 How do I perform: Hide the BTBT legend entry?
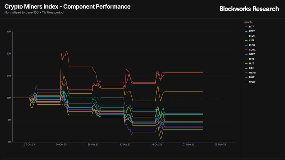point(252,31)
